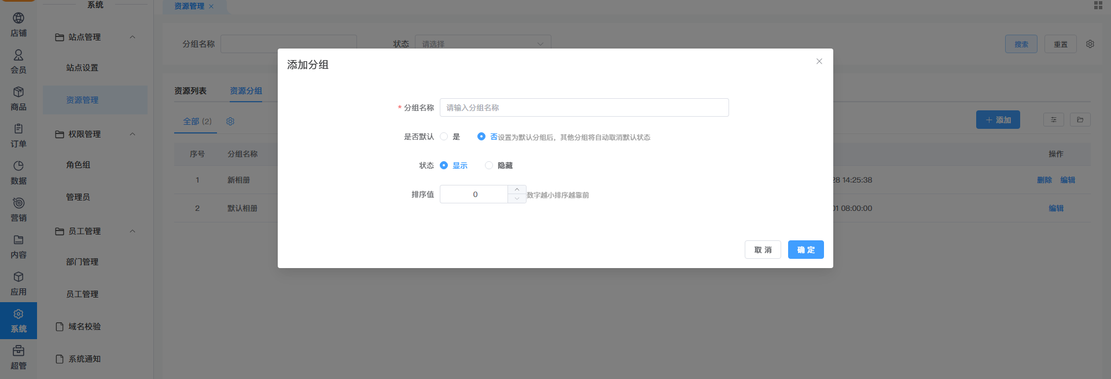Switch to the 资源分组 tab
This screenshot has width=1111, height=379.
[246, 91]
